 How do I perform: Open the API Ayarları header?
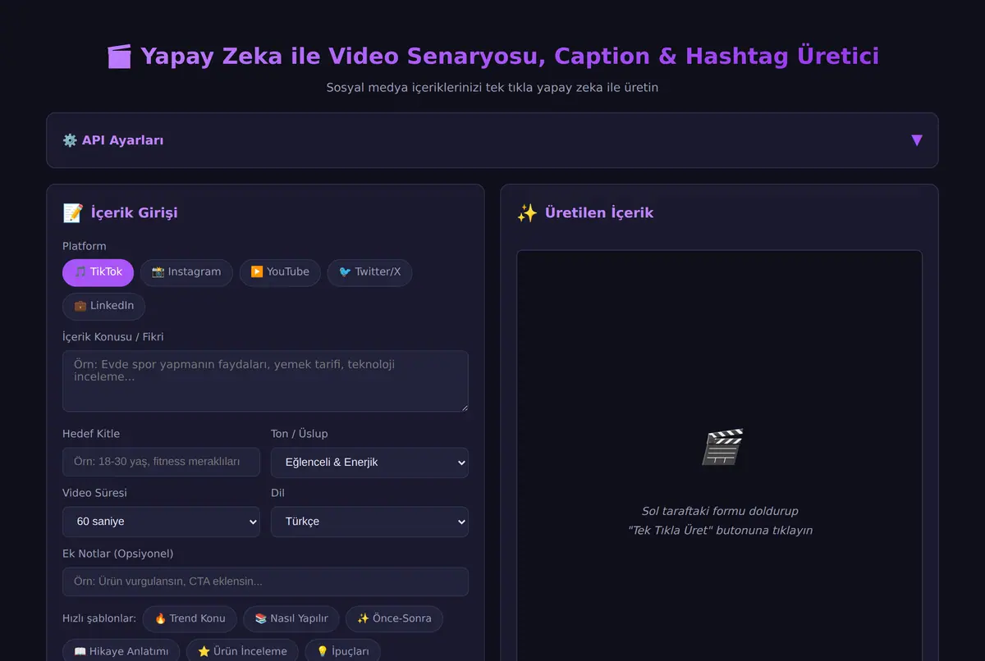click(492, 140)
